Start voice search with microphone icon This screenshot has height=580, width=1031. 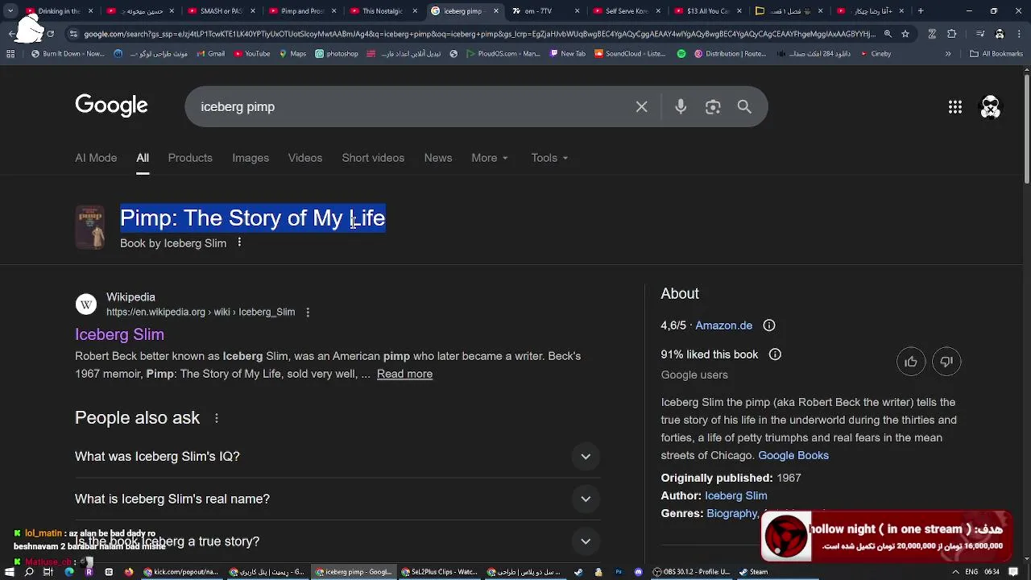681,106
